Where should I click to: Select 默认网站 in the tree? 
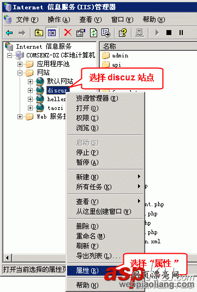pos(60,81)
